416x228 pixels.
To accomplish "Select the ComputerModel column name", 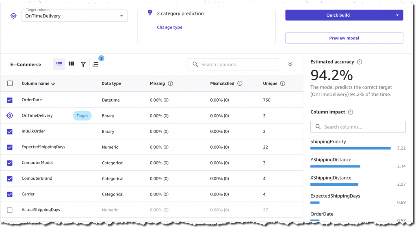I will pyautogui.click(x=37, y=163).
